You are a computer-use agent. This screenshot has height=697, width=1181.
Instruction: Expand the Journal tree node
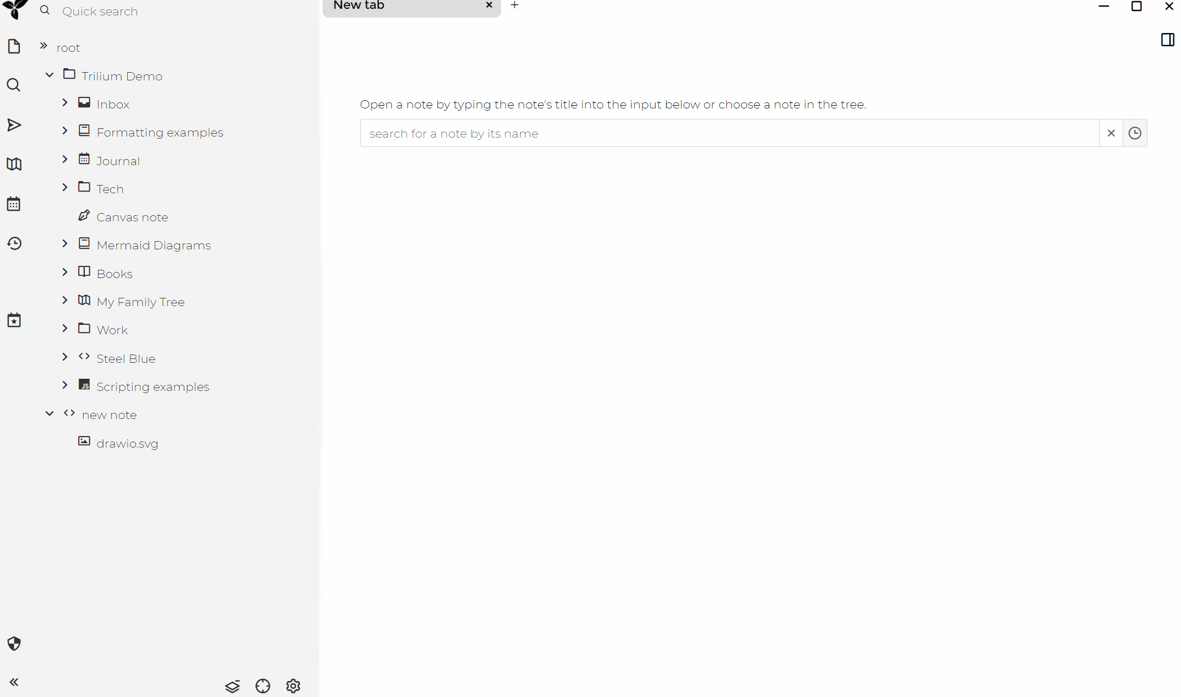65,159
